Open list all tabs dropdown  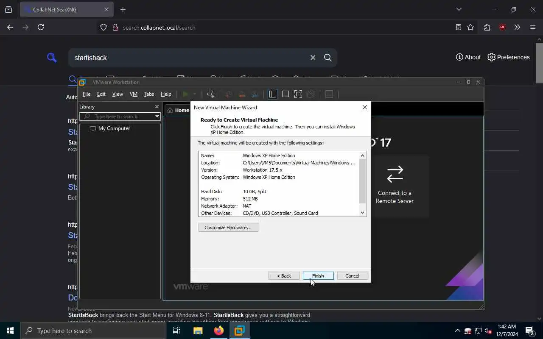click(x=459, y=9)
